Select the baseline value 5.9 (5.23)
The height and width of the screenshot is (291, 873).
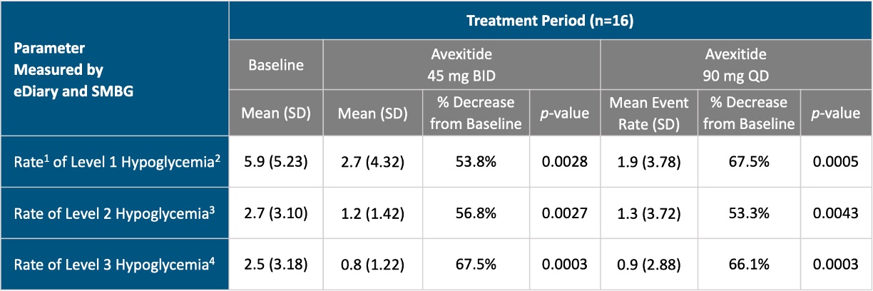click(276, 162)
